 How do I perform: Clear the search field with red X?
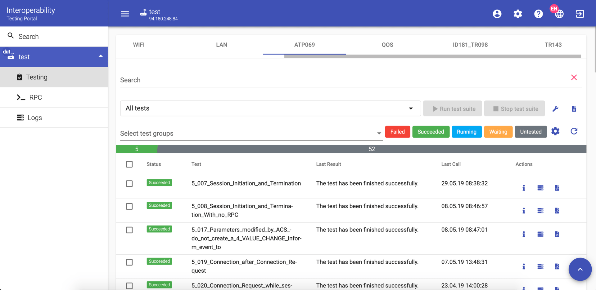pyautogui.click(x=574, y=77)
